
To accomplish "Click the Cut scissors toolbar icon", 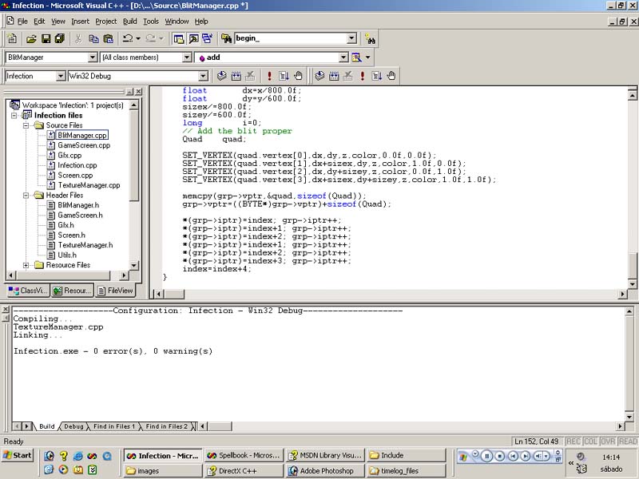I will pyautogui.click(x=78, y=38).
